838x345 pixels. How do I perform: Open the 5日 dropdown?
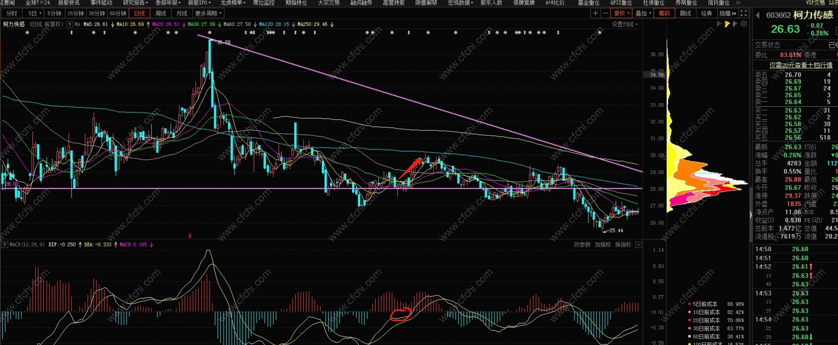click(x=34, y=14)
